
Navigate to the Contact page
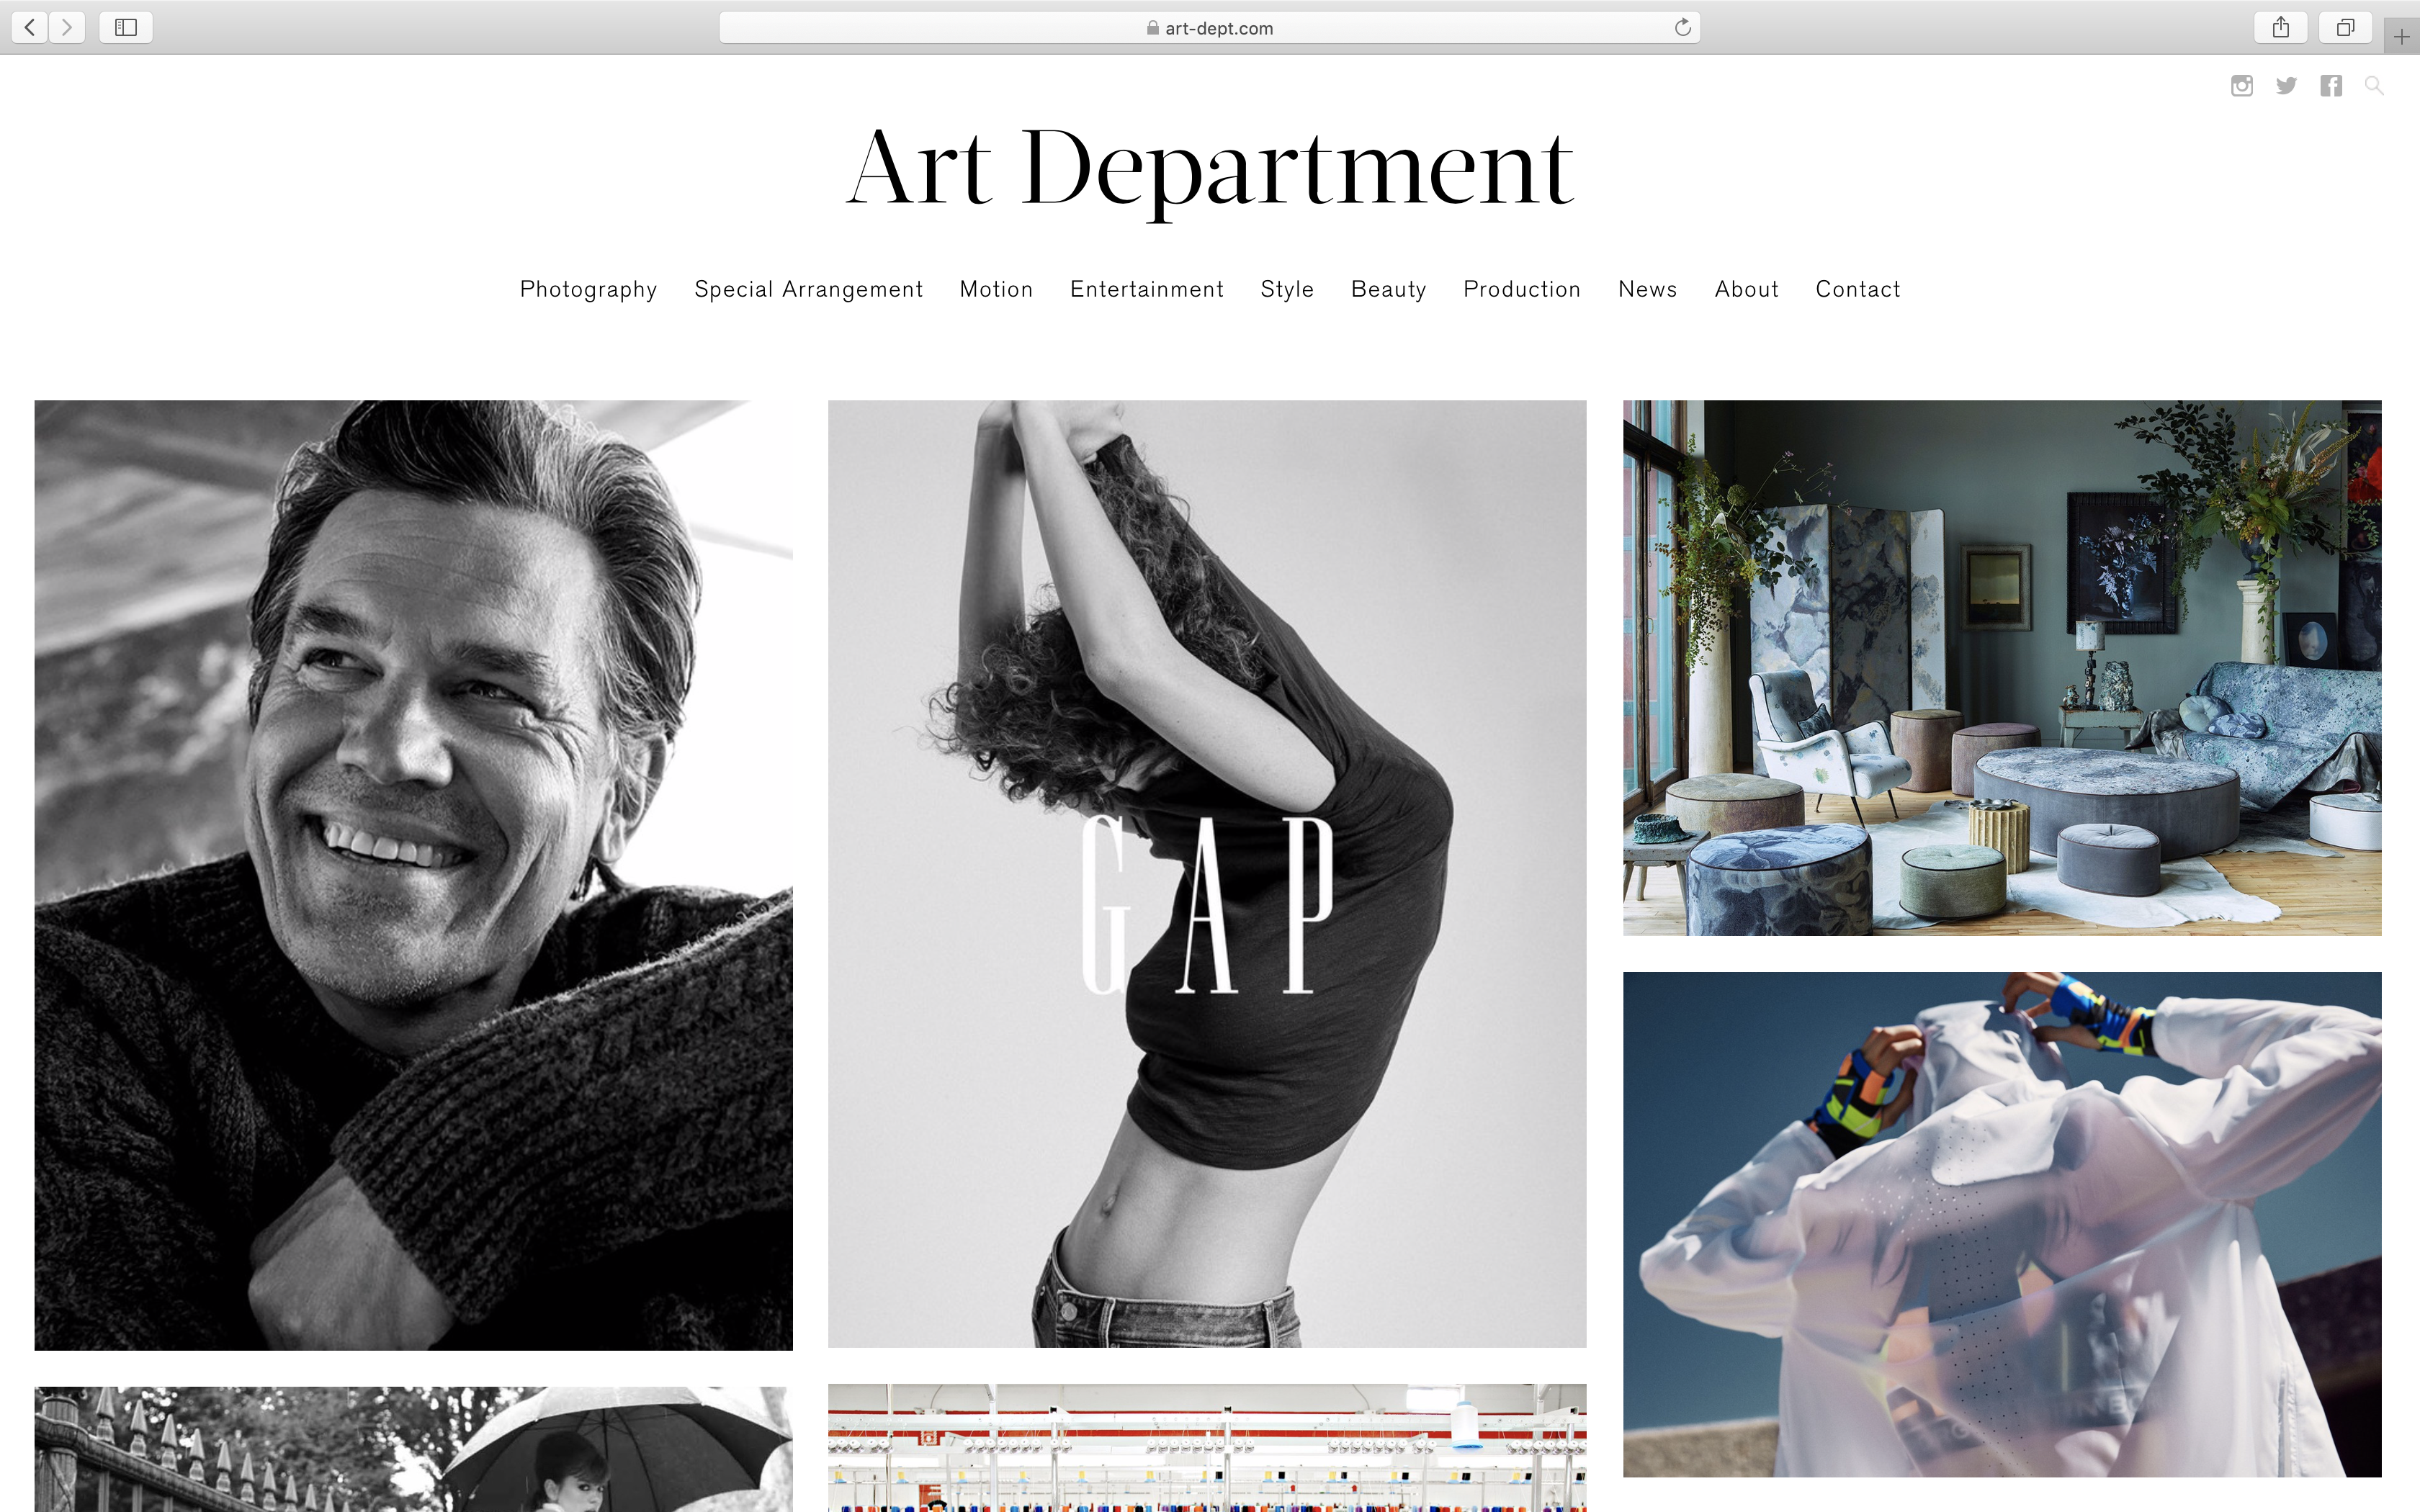click(x=1858, y=289)
